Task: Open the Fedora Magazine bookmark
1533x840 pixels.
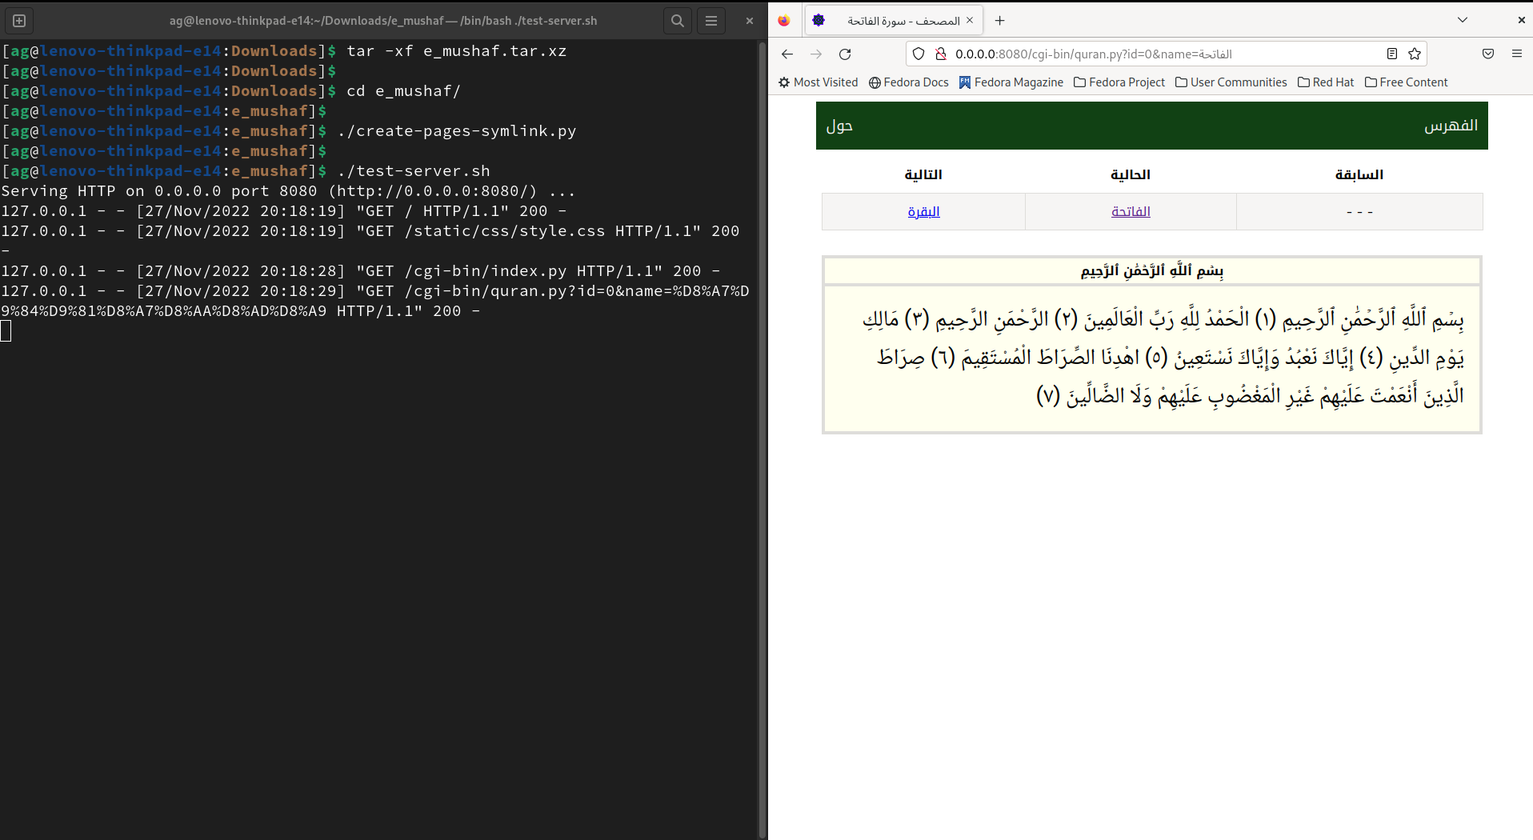Action: [1011, 82]
